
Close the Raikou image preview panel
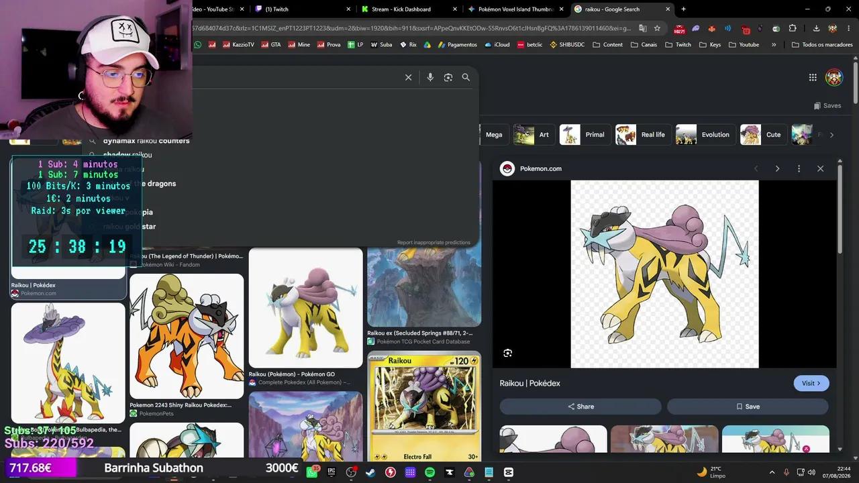(820, 168)
